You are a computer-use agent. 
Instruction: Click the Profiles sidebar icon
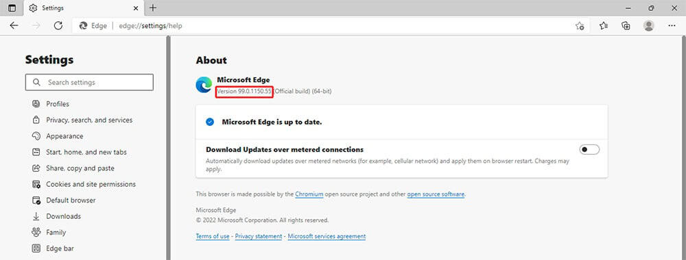click(x=36, y=104)
